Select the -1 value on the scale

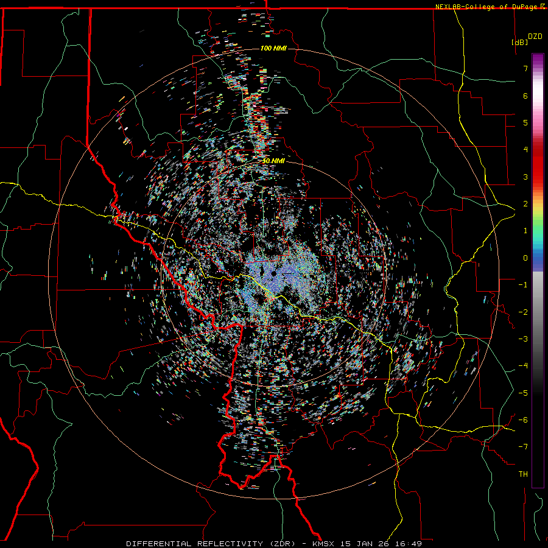[x=523, y=285]
